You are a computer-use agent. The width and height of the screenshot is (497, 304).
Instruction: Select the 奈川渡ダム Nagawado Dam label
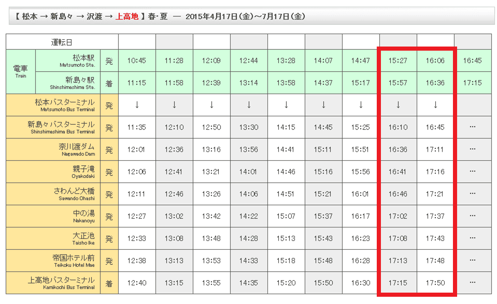tap(53, 149)
